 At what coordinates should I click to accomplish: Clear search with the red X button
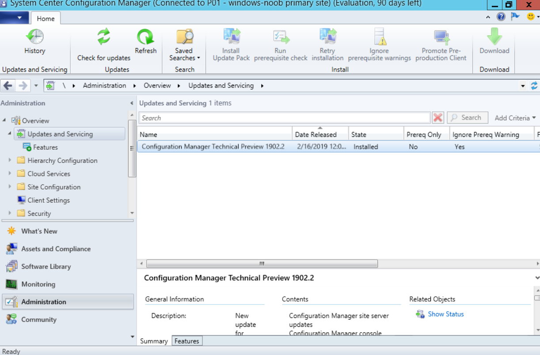438,118
